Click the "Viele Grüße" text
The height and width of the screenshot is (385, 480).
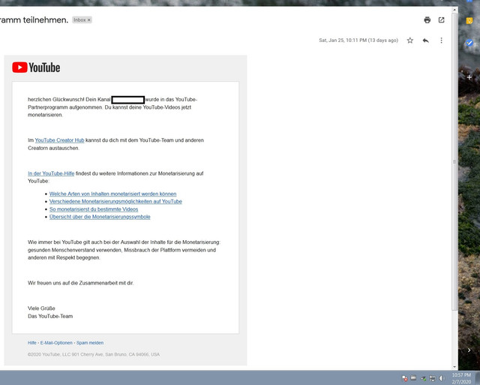tap(41, 308)
